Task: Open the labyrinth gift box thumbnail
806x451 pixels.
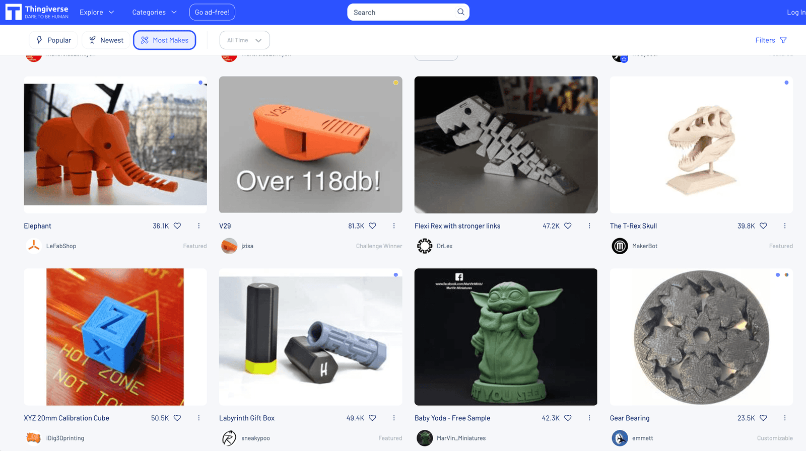Action: (x=311, y=337)
